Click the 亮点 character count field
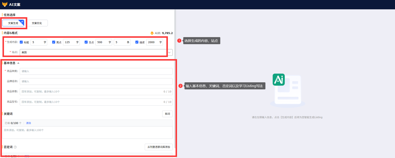 (x=71, y=42)
